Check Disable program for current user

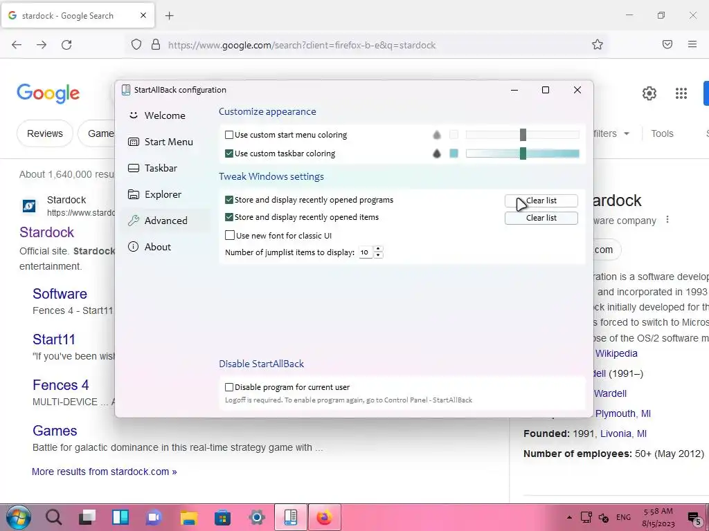tap(228, 387)
